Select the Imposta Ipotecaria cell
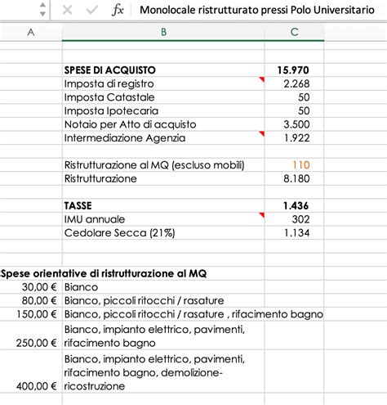This screenshot has height=405, width=387. (163, 111)
